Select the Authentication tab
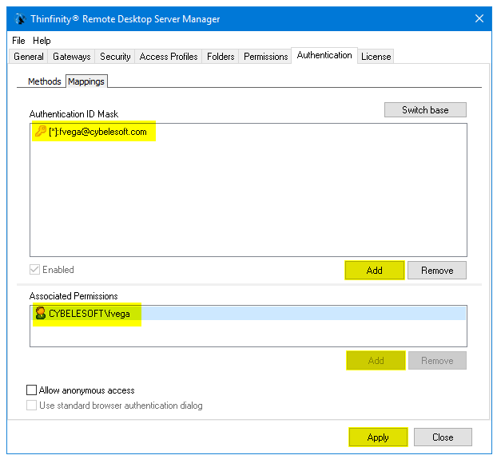 click(x=324, y=55)
